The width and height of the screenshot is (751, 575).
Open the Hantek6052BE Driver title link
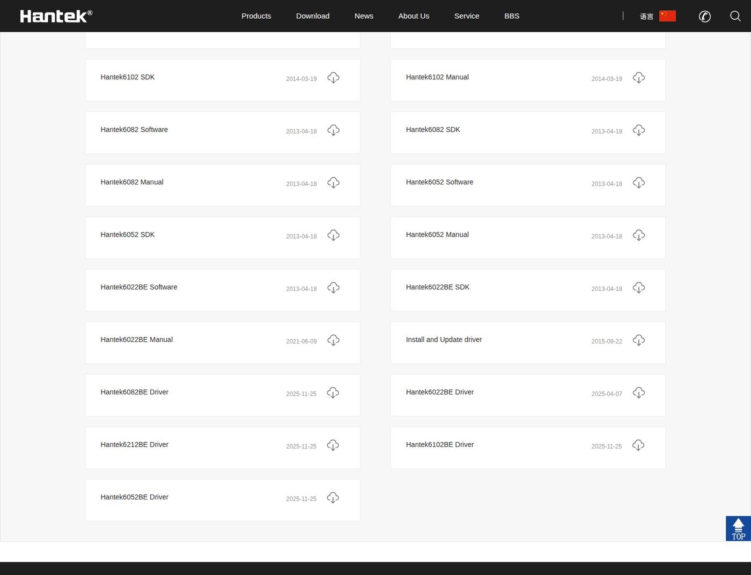135,497
